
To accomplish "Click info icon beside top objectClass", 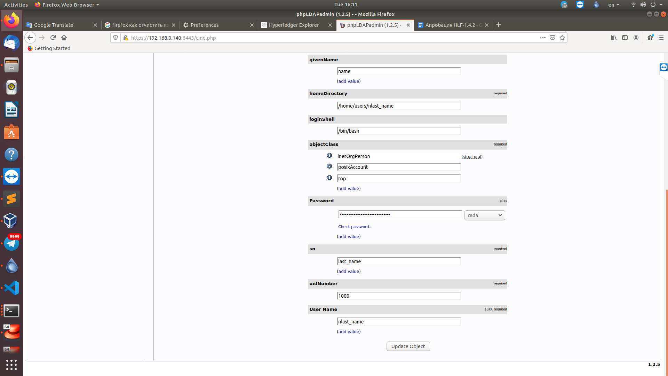I will tap(329, 178).
